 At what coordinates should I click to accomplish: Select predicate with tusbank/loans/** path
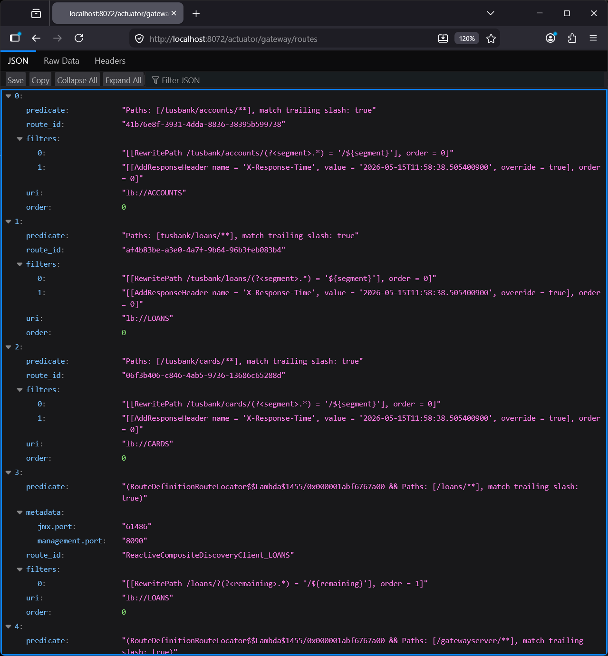(x=240, y=236)
